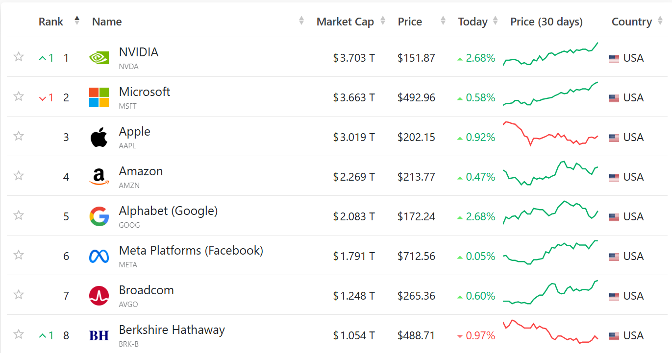Toggle the favorite star for Apple

pos(19,136)
